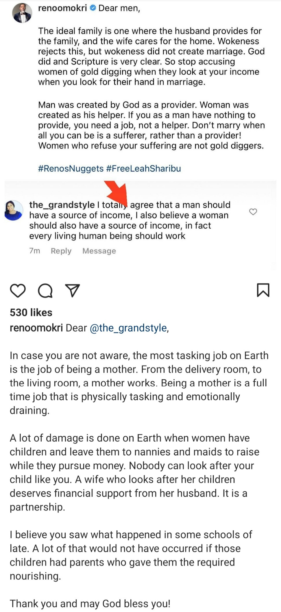Open the @the_grandstyle mention link
This screenshot has height=612, width=281.
(130, 328)
